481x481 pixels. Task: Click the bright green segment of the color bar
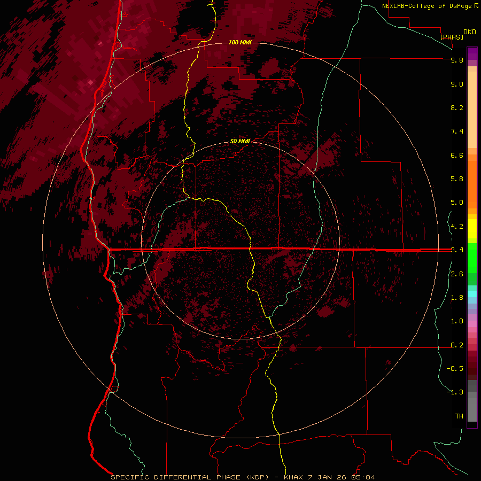472,258
